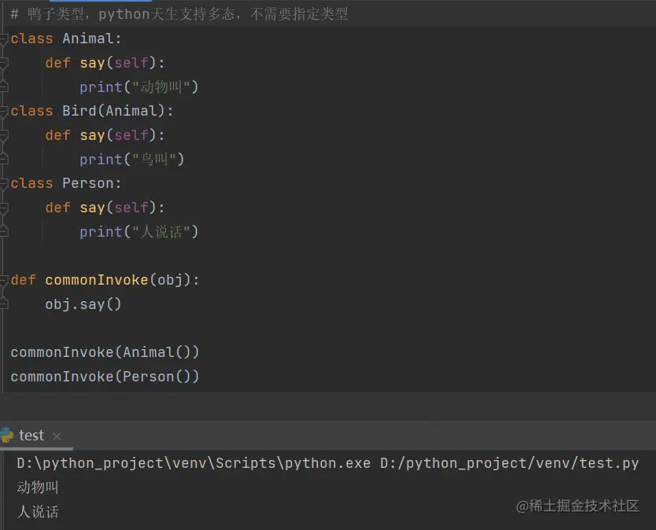Click the console output '动物叫'

pos(38,488)
